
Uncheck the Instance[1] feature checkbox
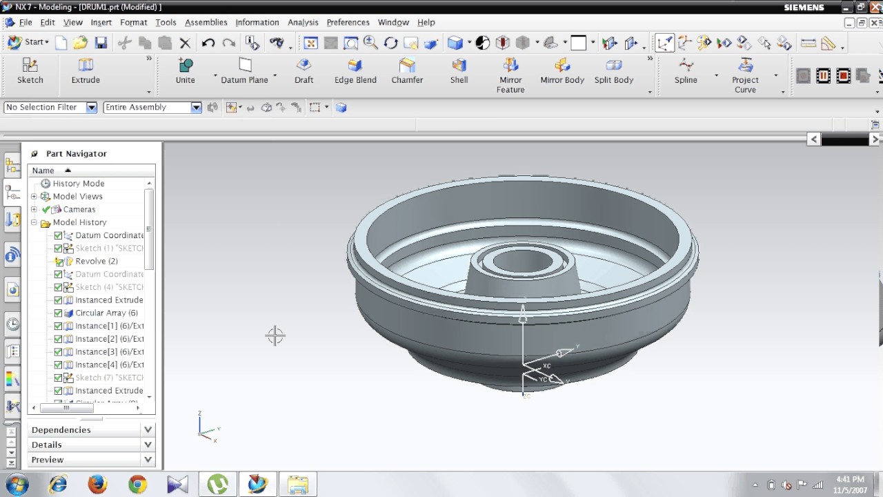pos(59,326)
